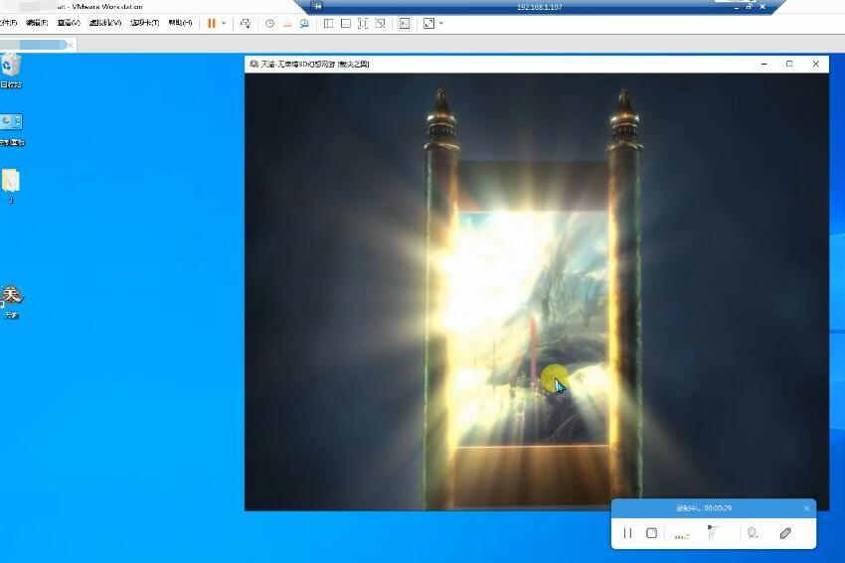Image resolution: width=845 pixels, height=563 pixels.
Task: Click the audio level indicator in recorder
Action: pyautogui.click(x=682, y=536)
